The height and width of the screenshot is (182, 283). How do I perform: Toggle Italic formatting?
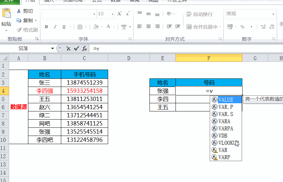(x=55, y=27)
